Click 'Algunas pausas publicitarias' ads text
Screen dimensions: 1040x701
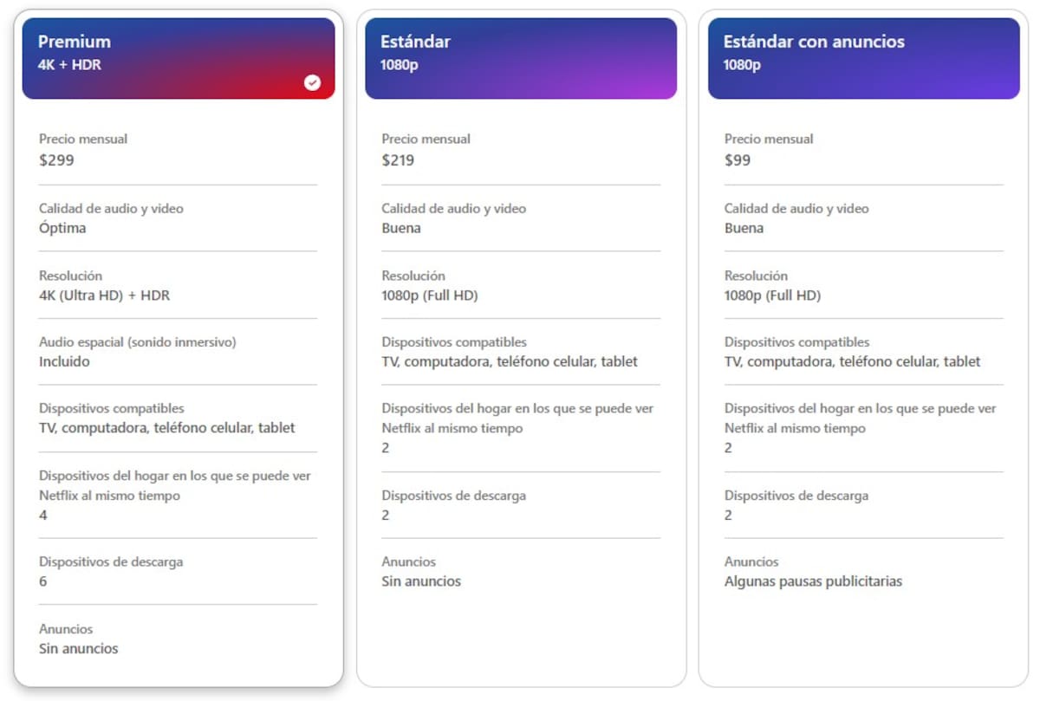coord(813,581)
